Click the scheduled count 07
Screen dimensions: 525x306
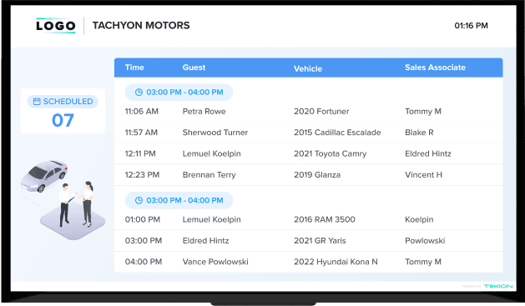63,120
